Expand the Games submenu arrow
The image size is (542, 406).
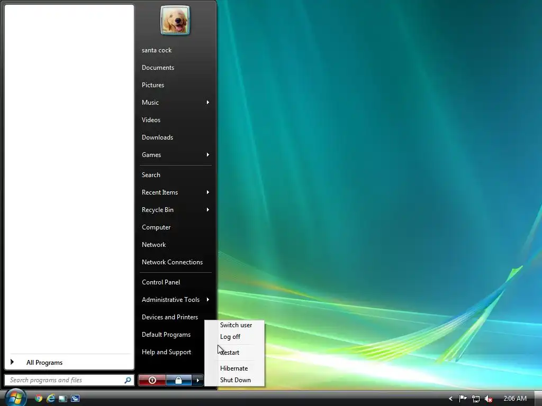pos(207,155)
